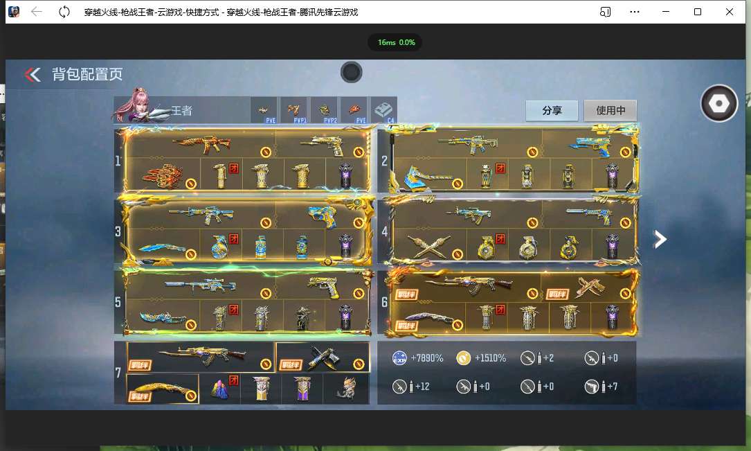The height and width of the screenshot is (451, 751).
Task: Click the floating circular record button
Action: (x=352, y=72)
